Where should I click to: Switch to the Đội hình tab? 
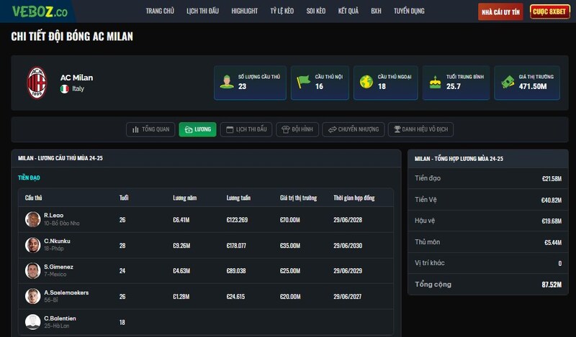(296, 129)
